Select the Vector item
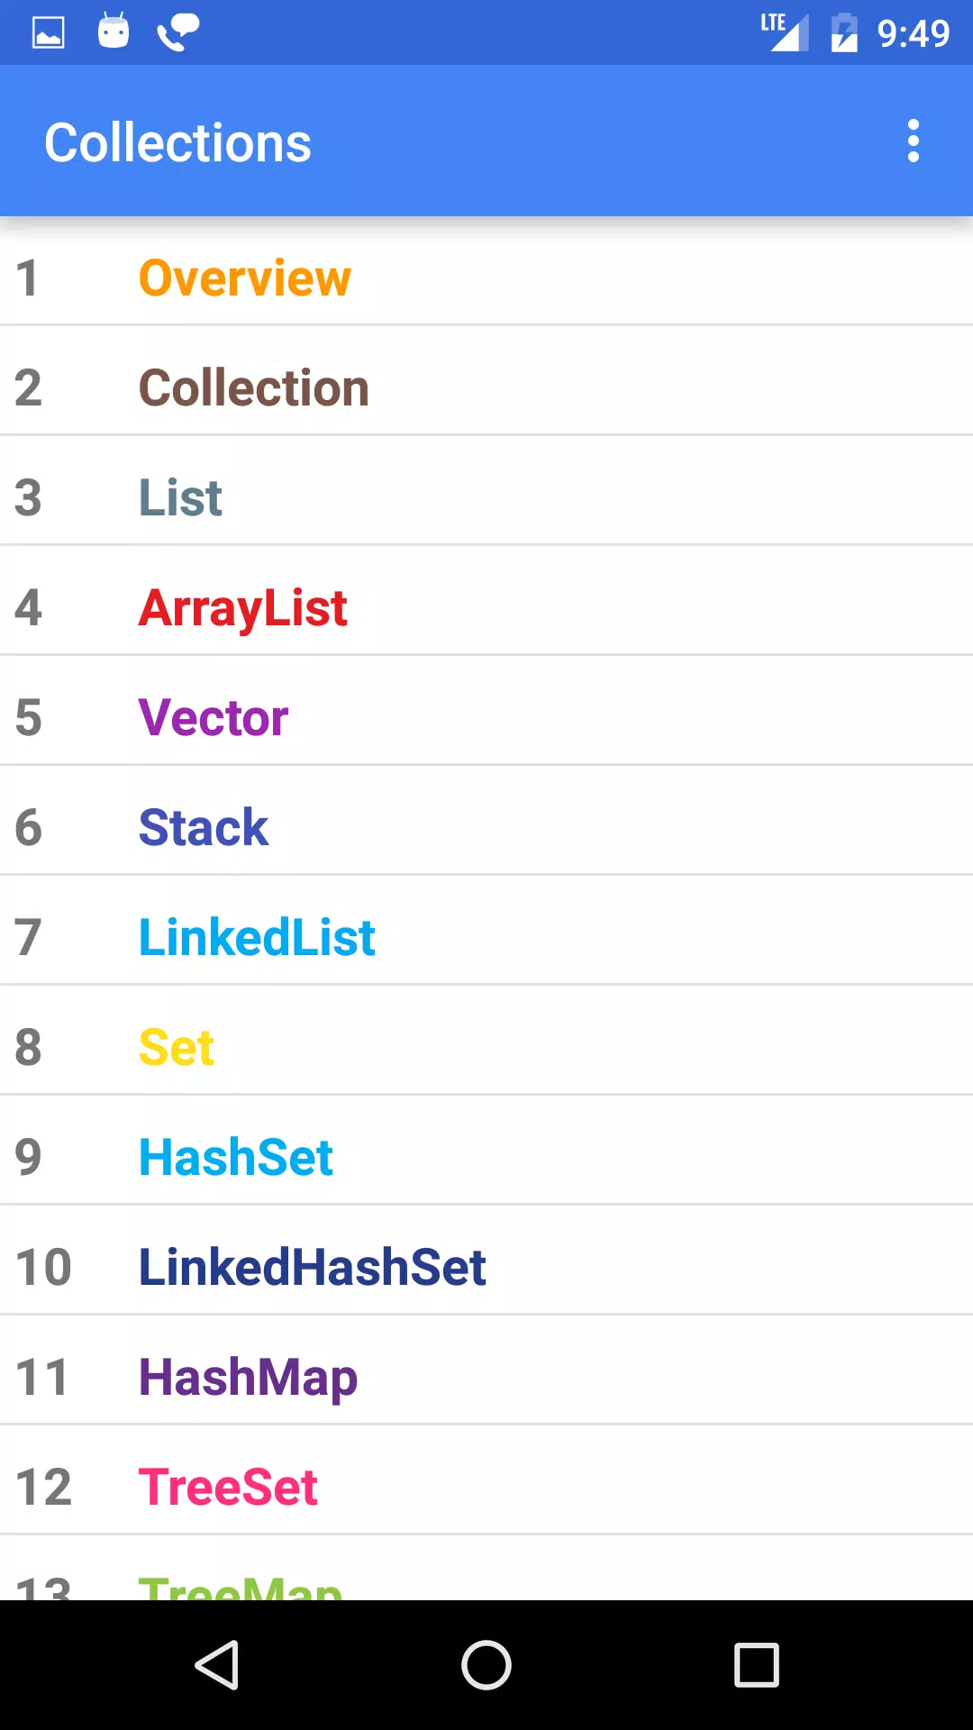The image size is (973, 1730). click(486, 717)
